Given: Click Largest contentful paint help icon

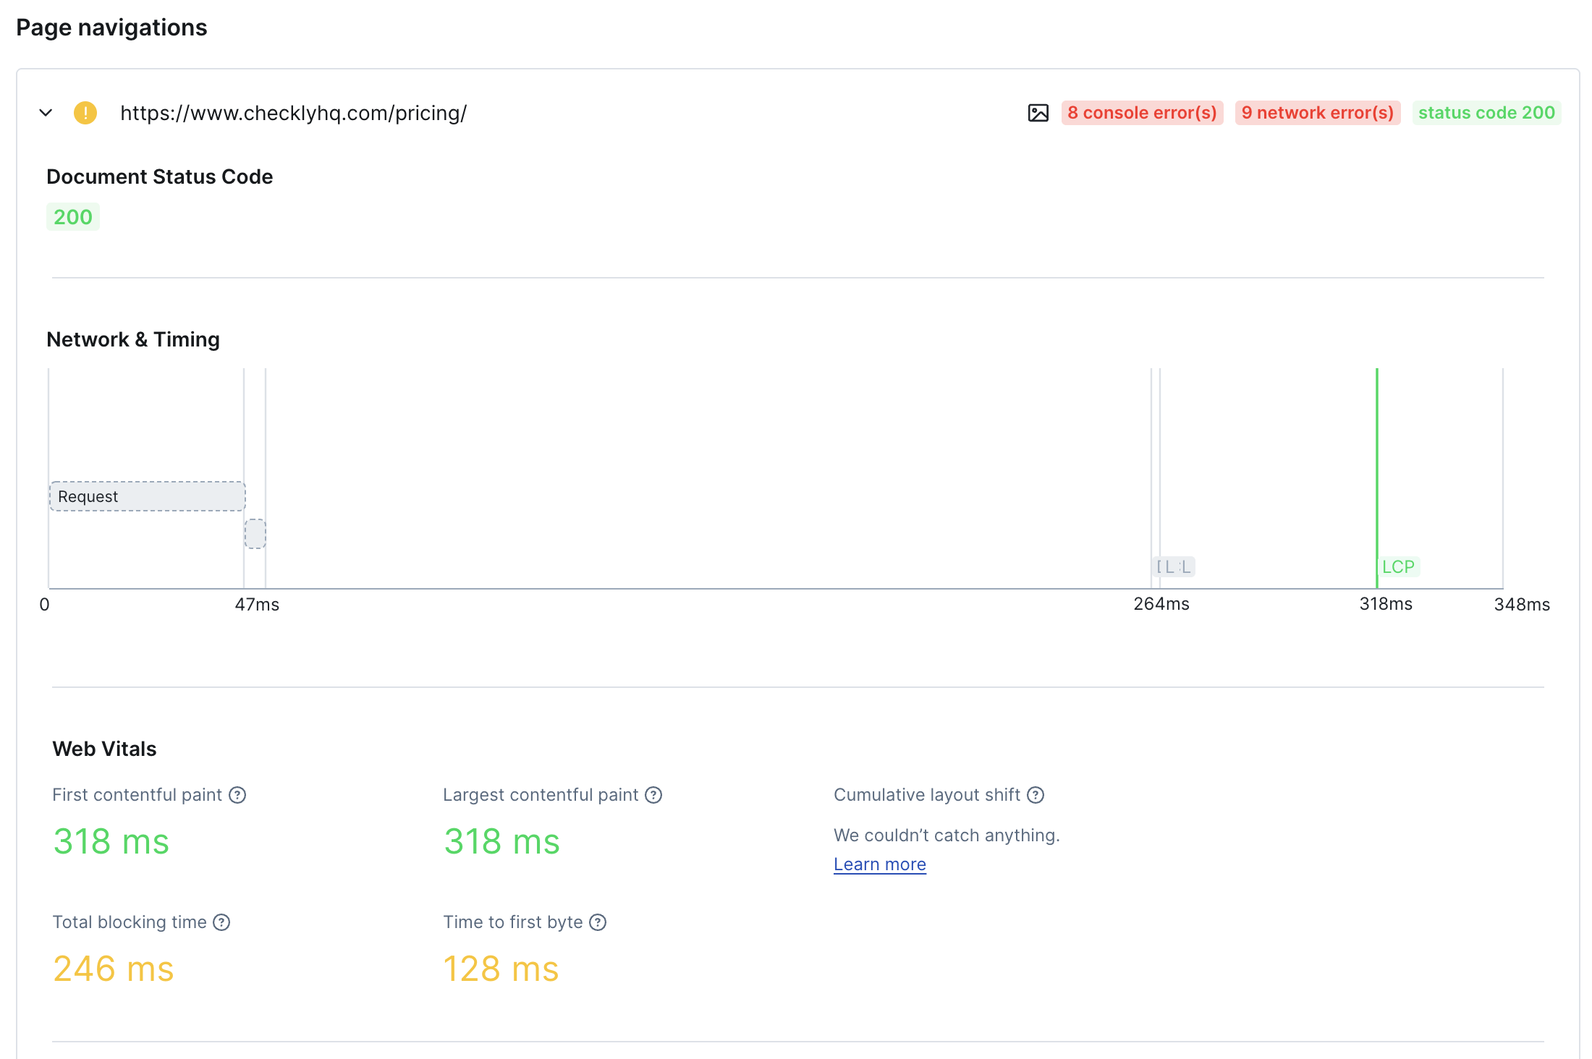Looking at the screenshot, I should click(653, 795).
